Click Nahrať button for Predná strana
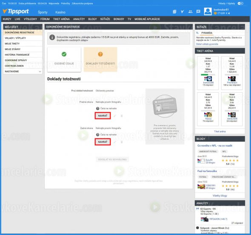This screenshot has width=251, height=235. pyautogui.click(x=103, y=116)
